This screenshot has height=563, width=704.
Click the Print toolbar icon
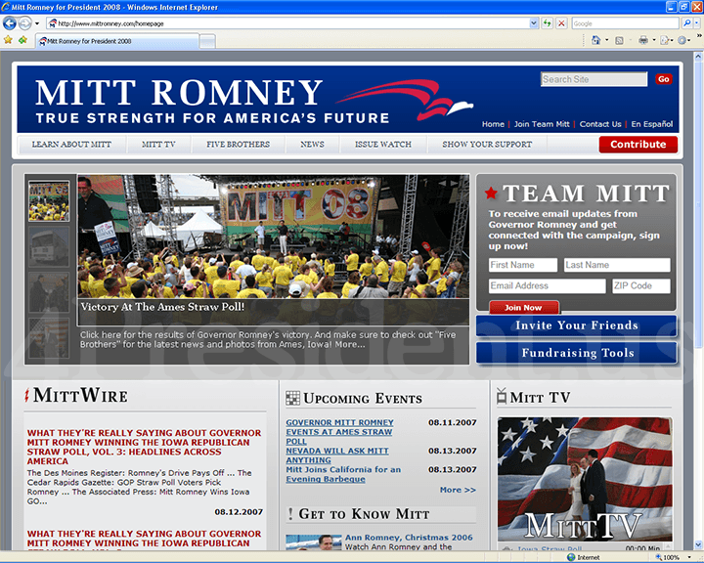point(643,40)
